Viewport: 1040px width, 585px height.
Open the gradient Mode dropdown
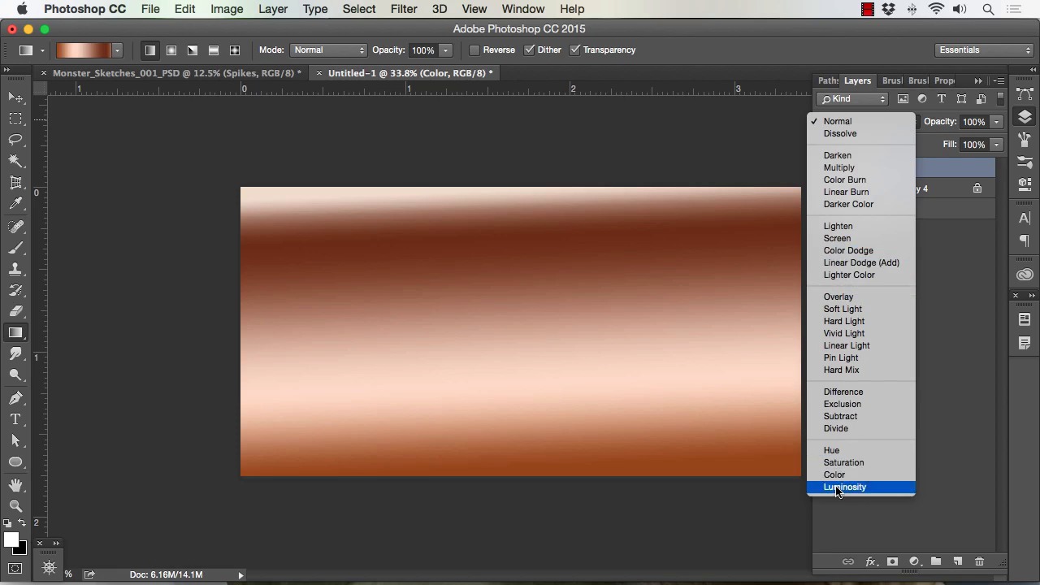(329, 50)
